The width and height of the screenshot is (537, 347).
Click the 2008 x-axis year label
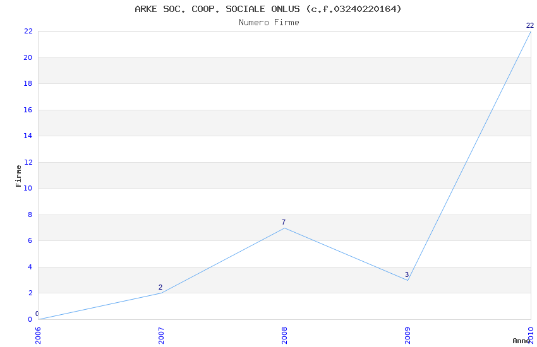pyautogui.click(x=284, y=336)
